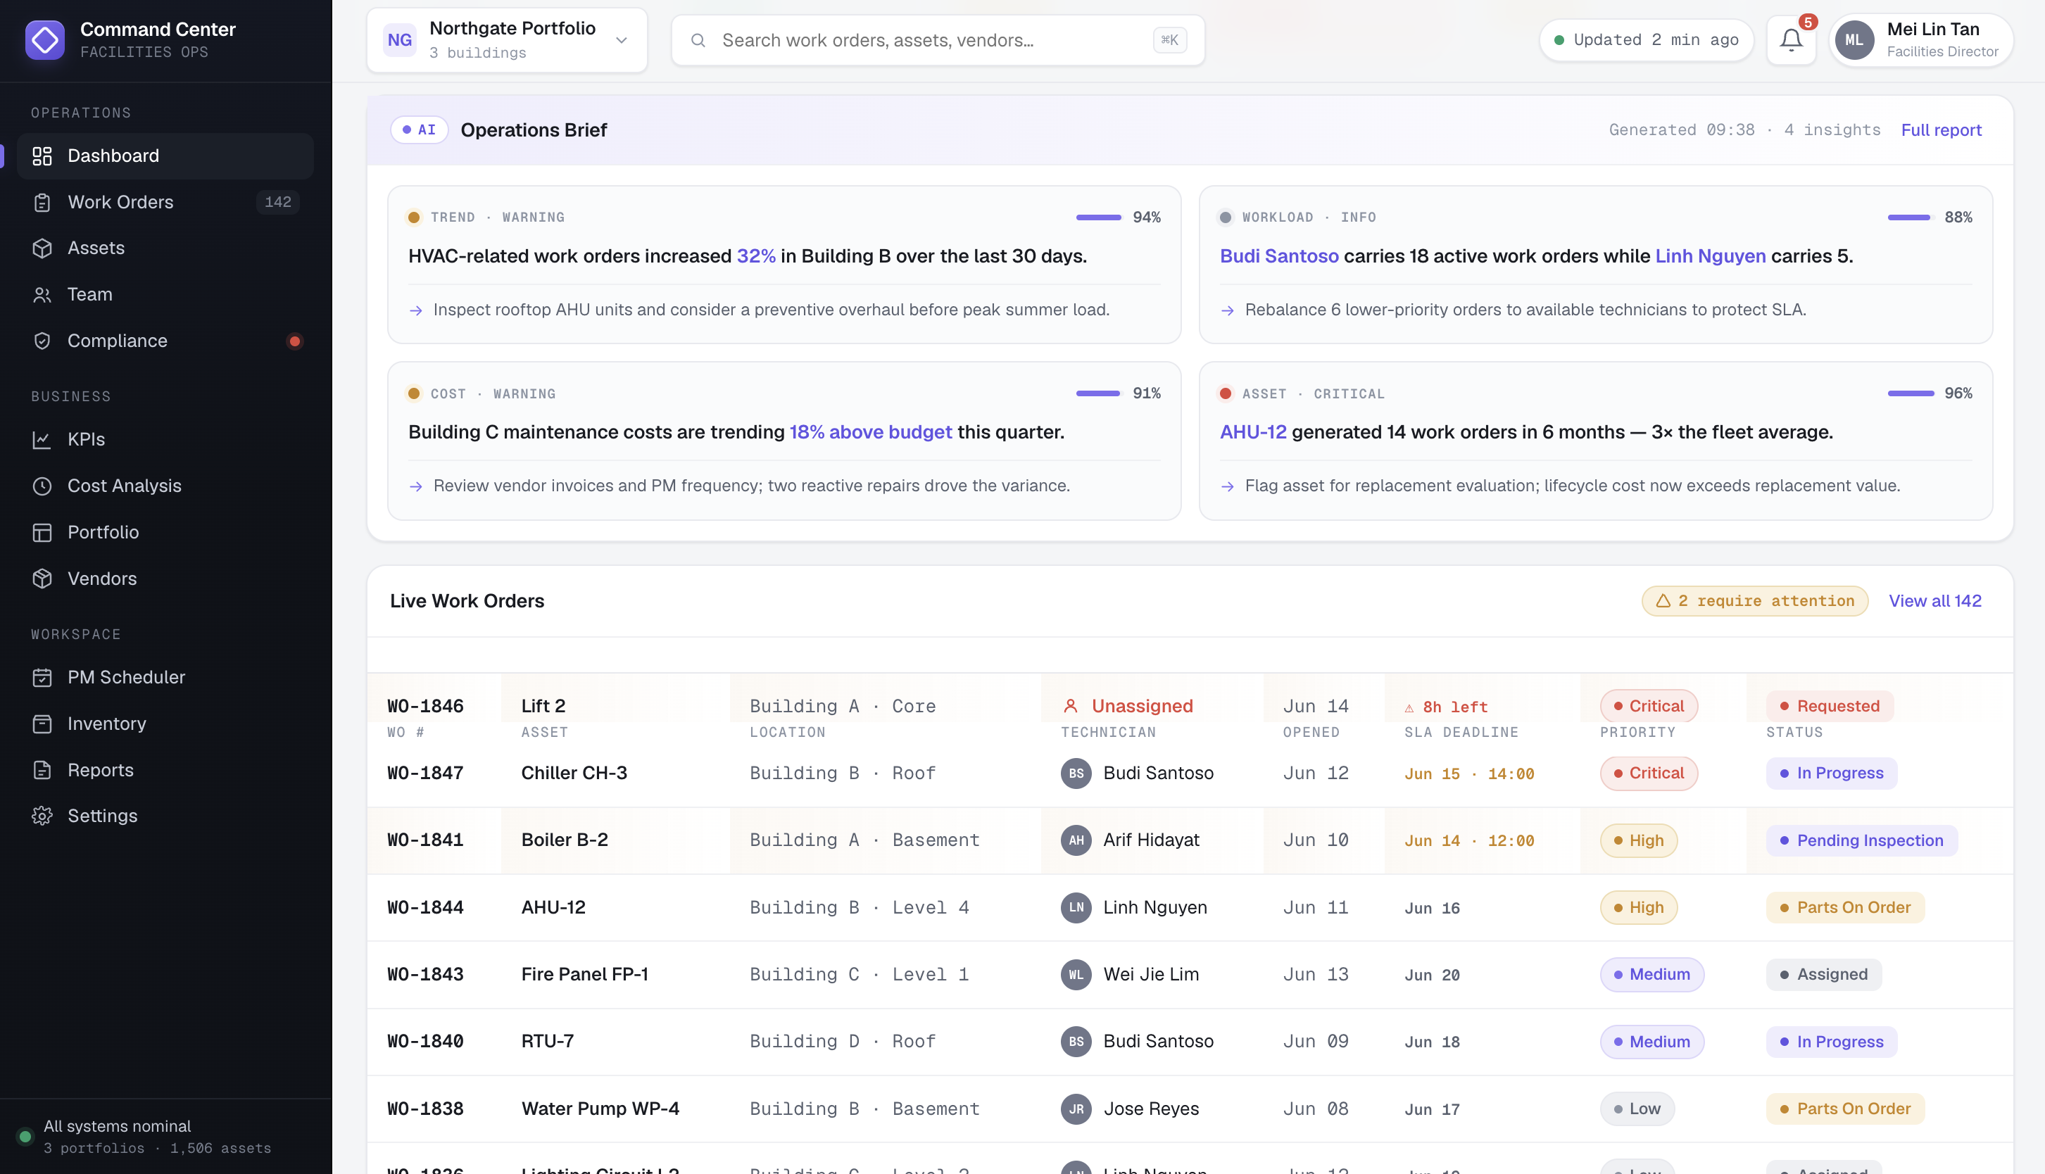Focus the work orders search field
The height and width of the screenshot is (1174, 2045).
938,39
